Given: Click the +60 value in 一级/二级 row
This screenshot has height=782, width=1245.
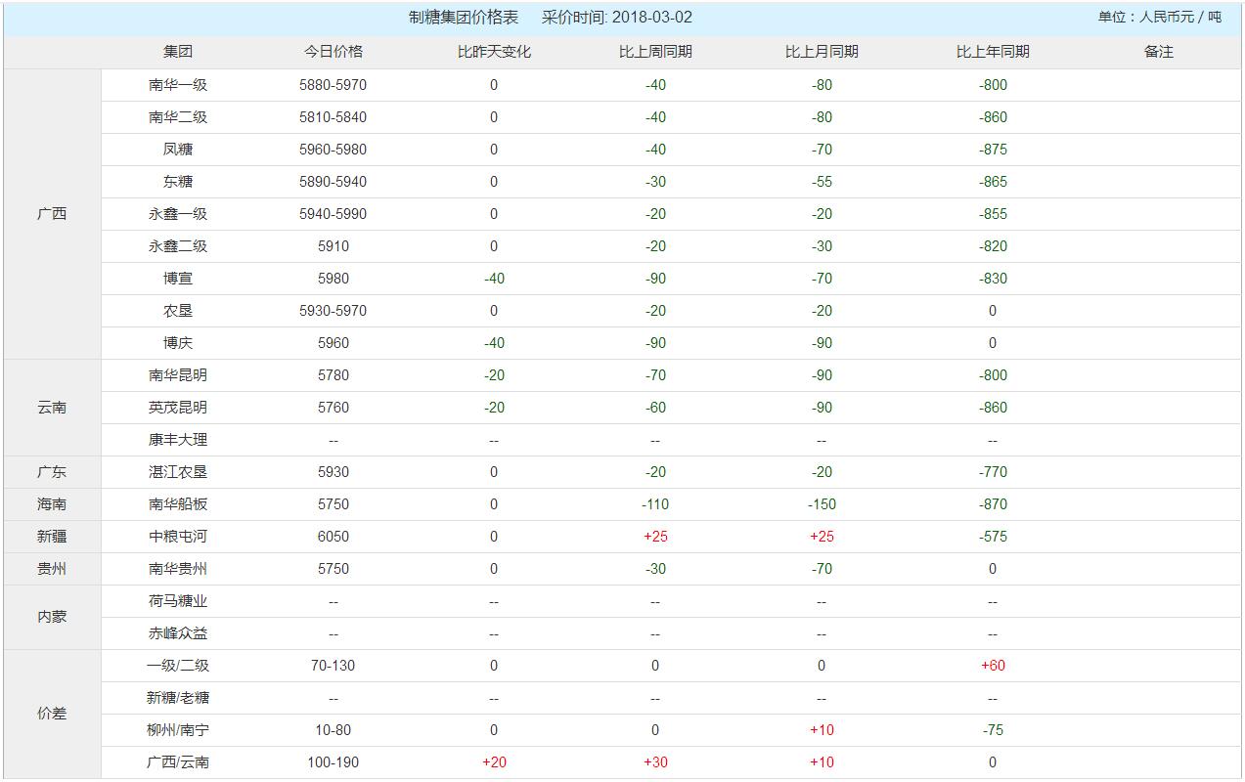Looking at the screenshot, I should pos(993,666).
